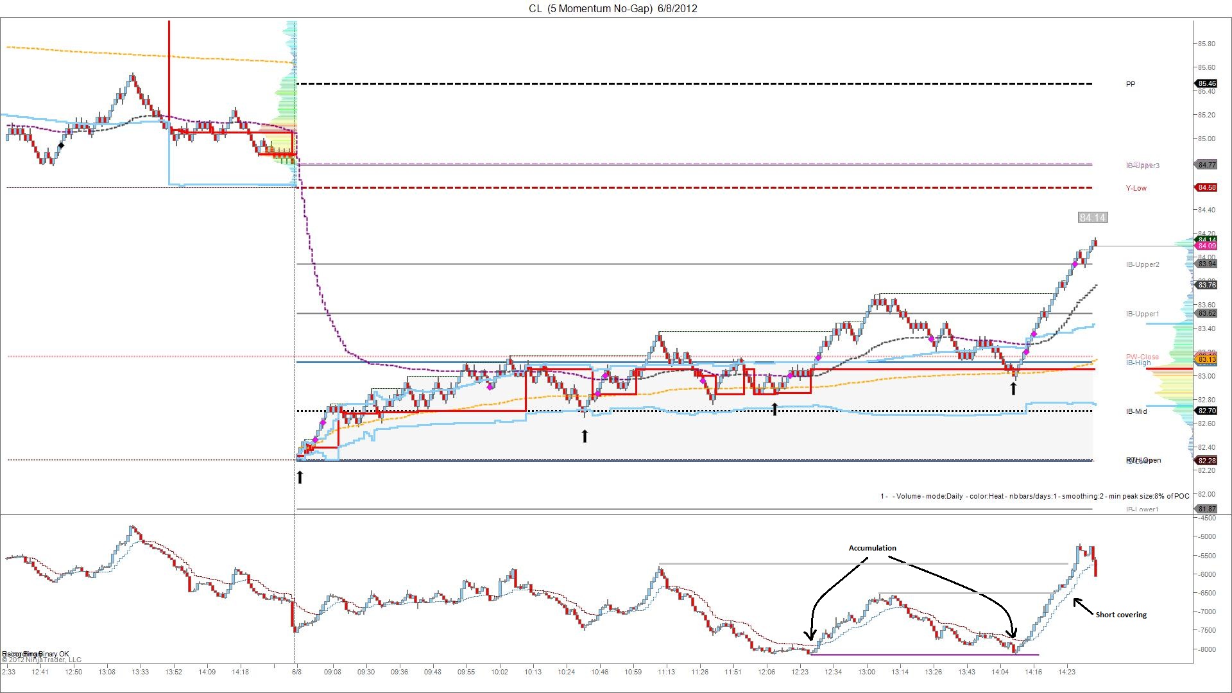Select the "IB-High" level label

[x=1138, y=363]
